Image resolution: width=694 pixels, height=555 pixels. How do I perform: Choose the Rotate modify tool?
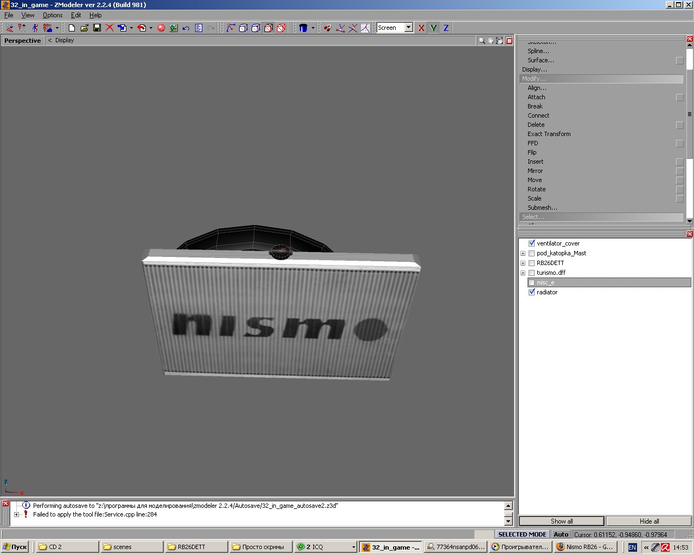537,189
